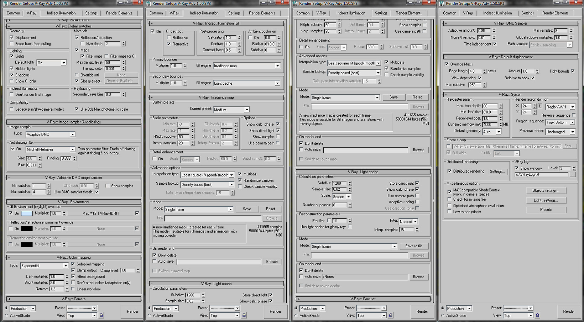
Task: Open the Default lights dropdown
Action: pyautogui.click(x=51, y=63)
